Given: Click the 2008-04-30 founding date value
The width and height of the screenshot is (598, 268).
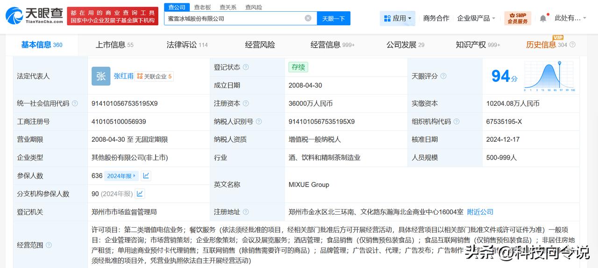Looking at the screenshot, I should pos(306,85).
